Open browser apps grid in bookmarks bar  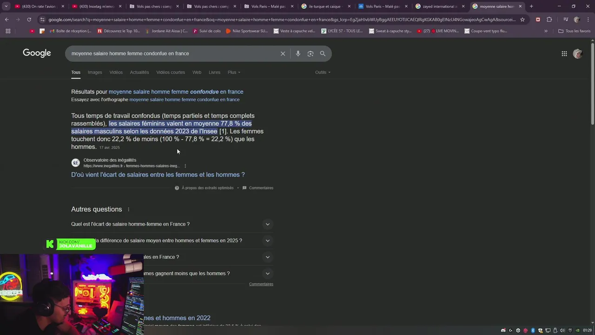pos(8,31)
